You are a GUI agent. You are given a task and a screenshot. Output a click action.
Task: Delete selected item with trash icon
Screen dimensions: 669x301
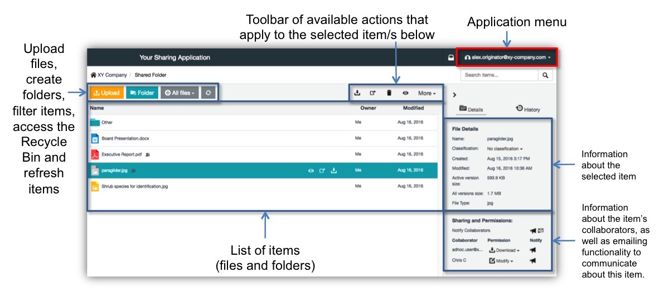pos(389,93)
